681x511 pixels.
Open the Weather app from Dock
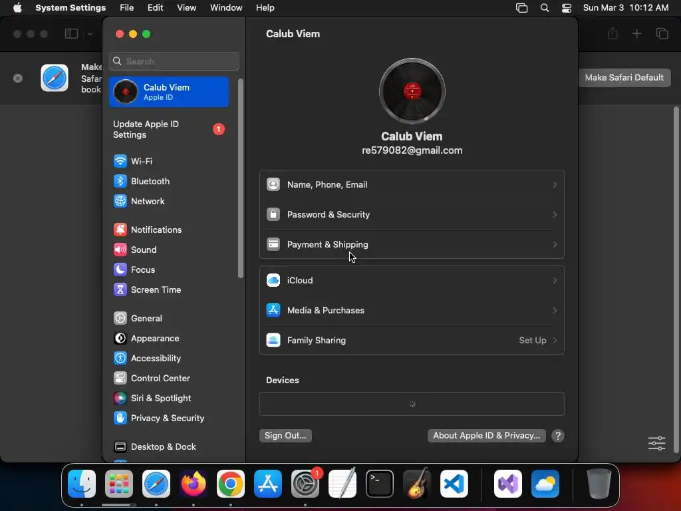click(545, 484)
